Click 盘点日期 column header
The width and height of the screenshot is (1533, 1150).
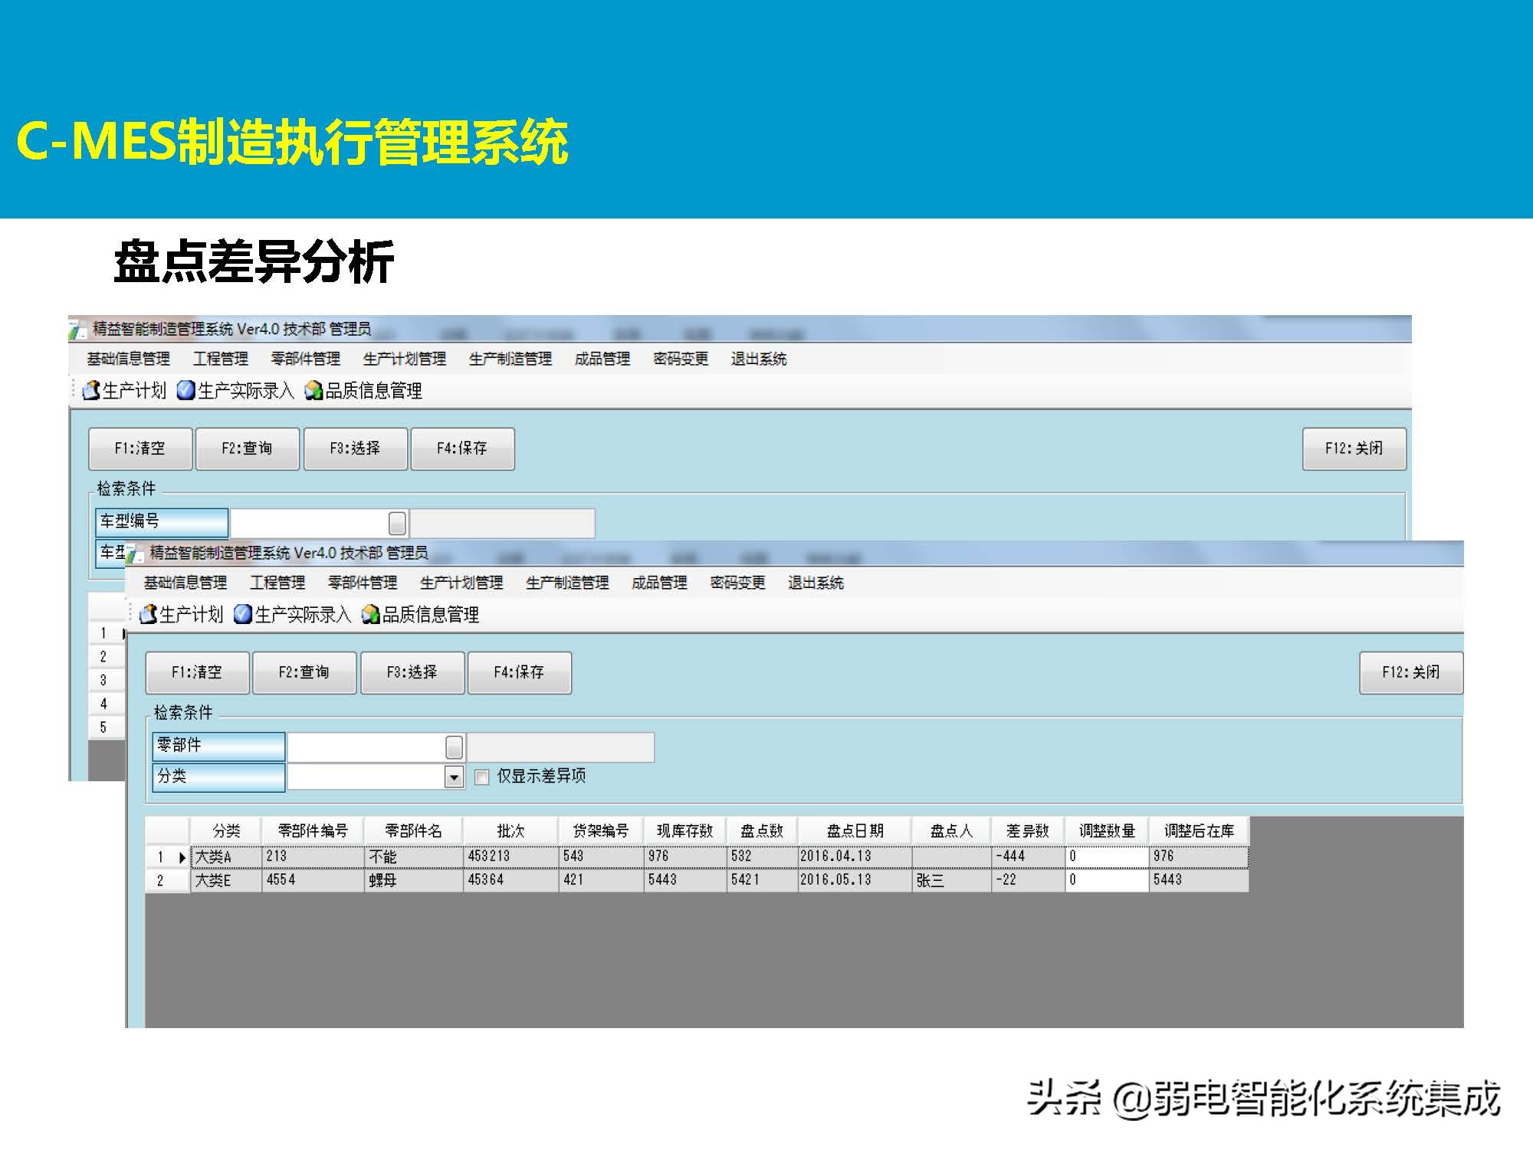click(x=855, y=830)
